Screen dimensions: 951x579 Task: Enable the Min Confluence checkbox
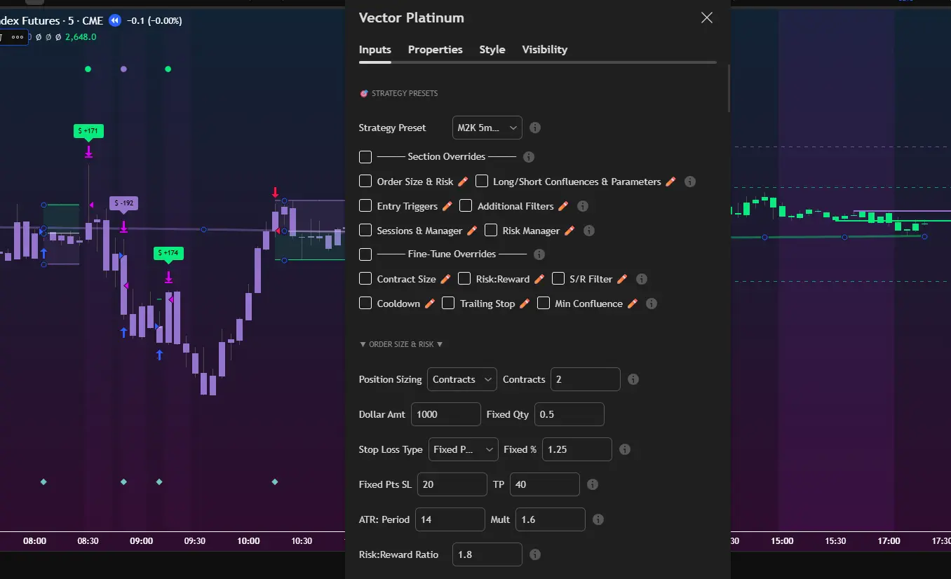(543, 303)
